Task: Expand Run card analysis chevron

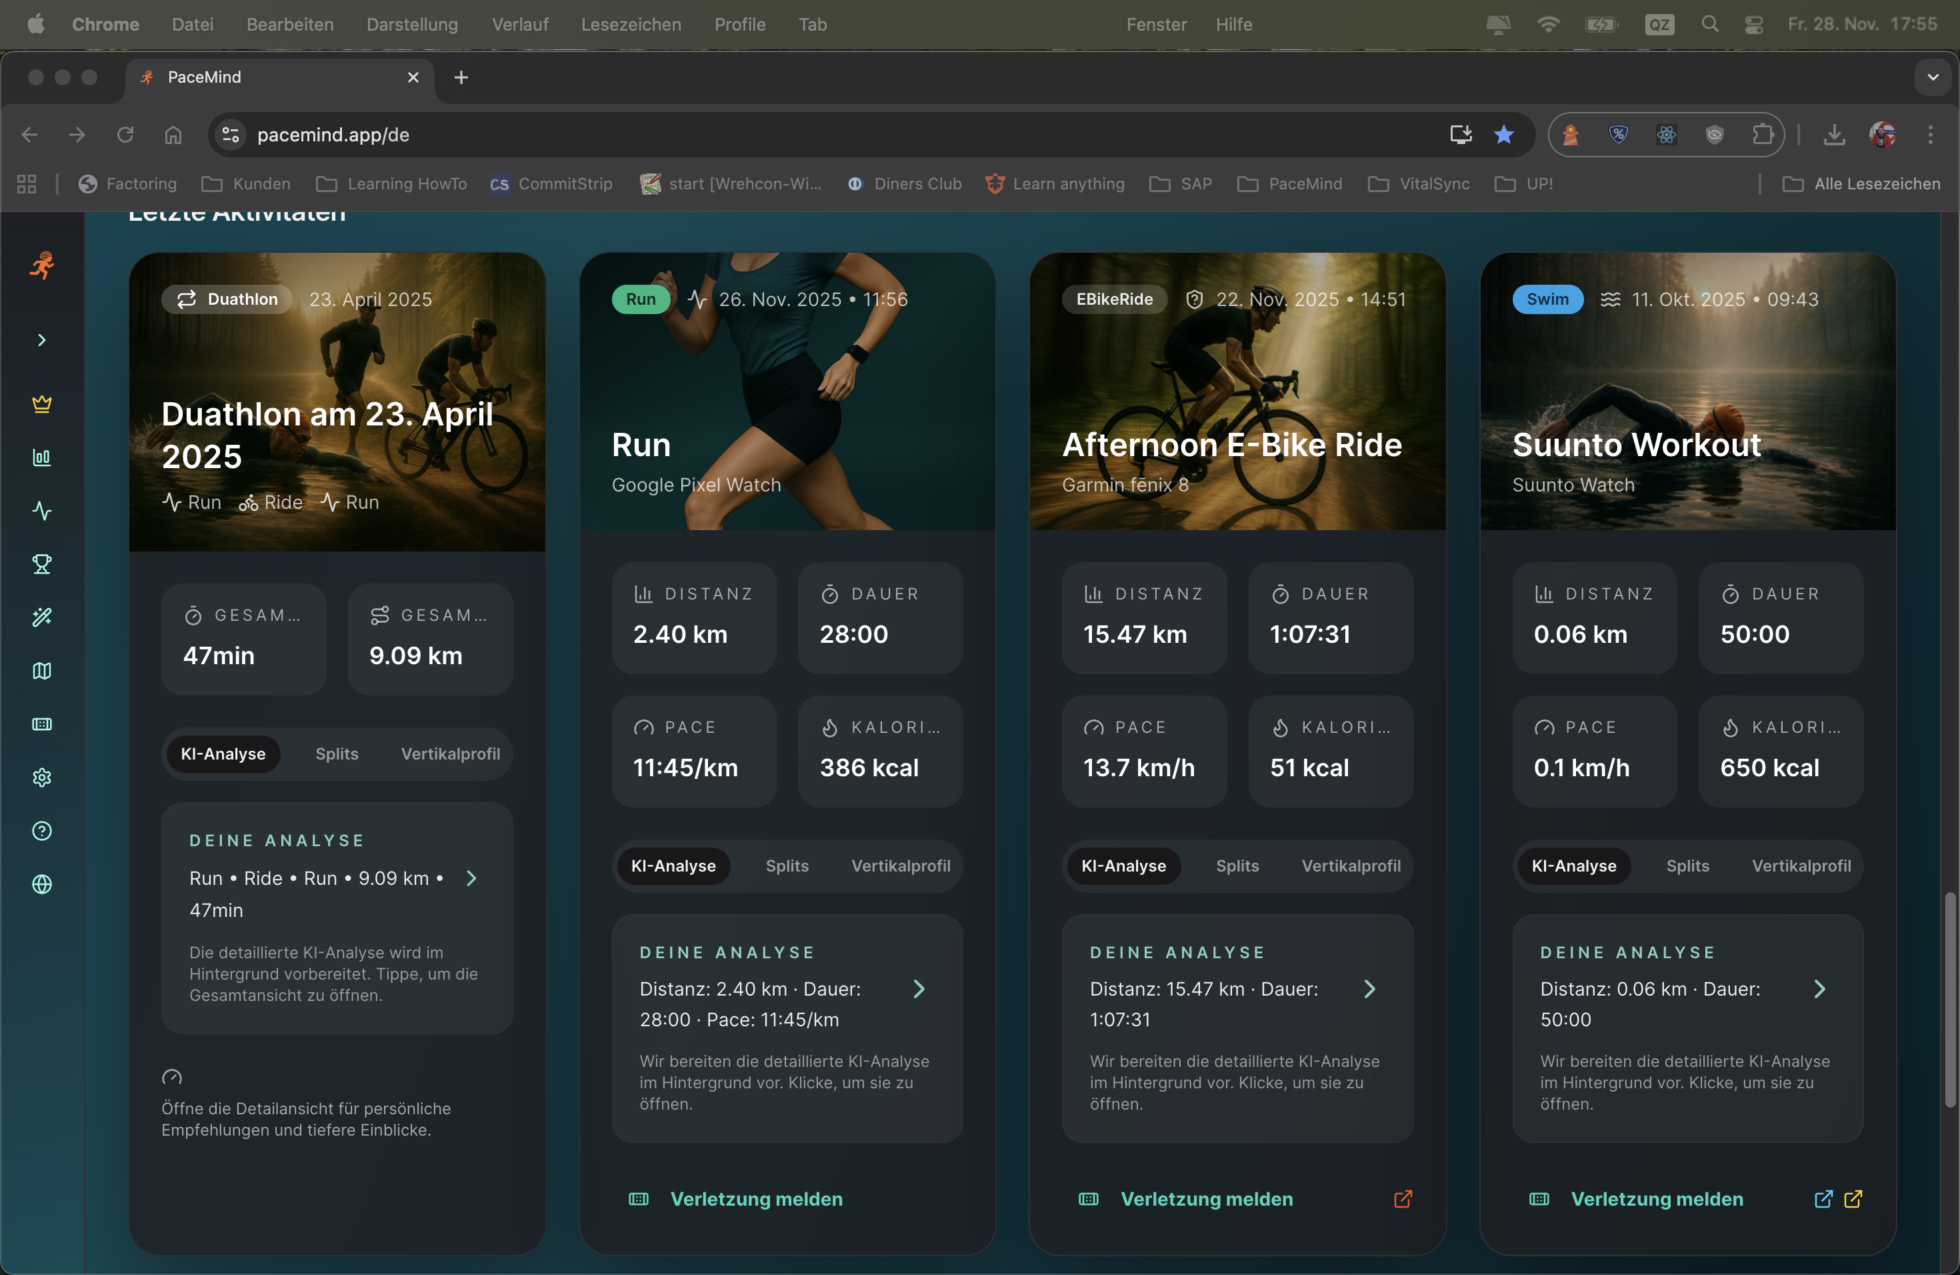Action: 919,989
